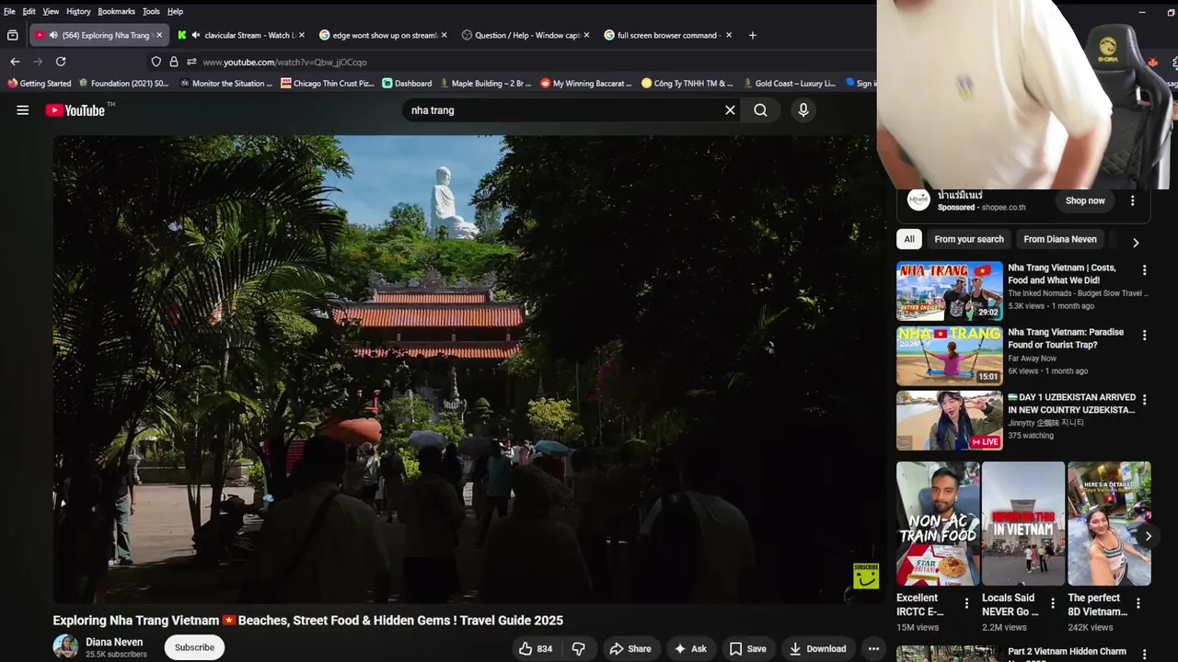
Task: Open the Edit menu
Action: click(29, 11)
